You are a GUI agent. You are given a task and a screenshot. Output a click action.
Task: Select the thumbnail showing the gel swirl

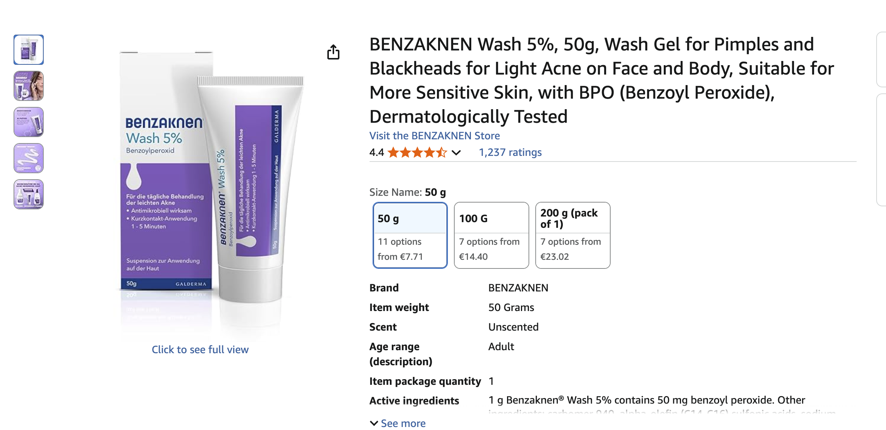coord(29,158)
